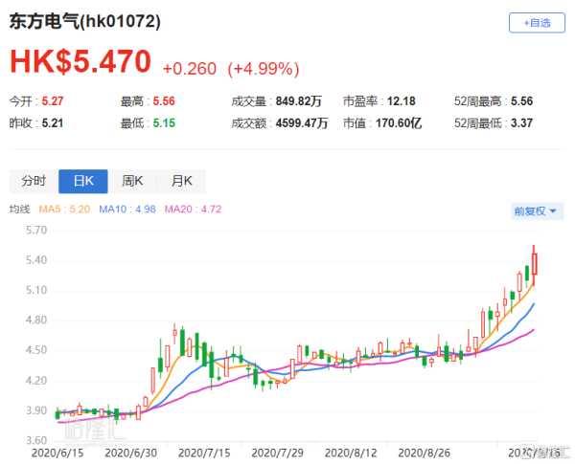Click the 4.50 y-axis label
Image resolution: width=575 pixels, height=464 pixels.
36,350
